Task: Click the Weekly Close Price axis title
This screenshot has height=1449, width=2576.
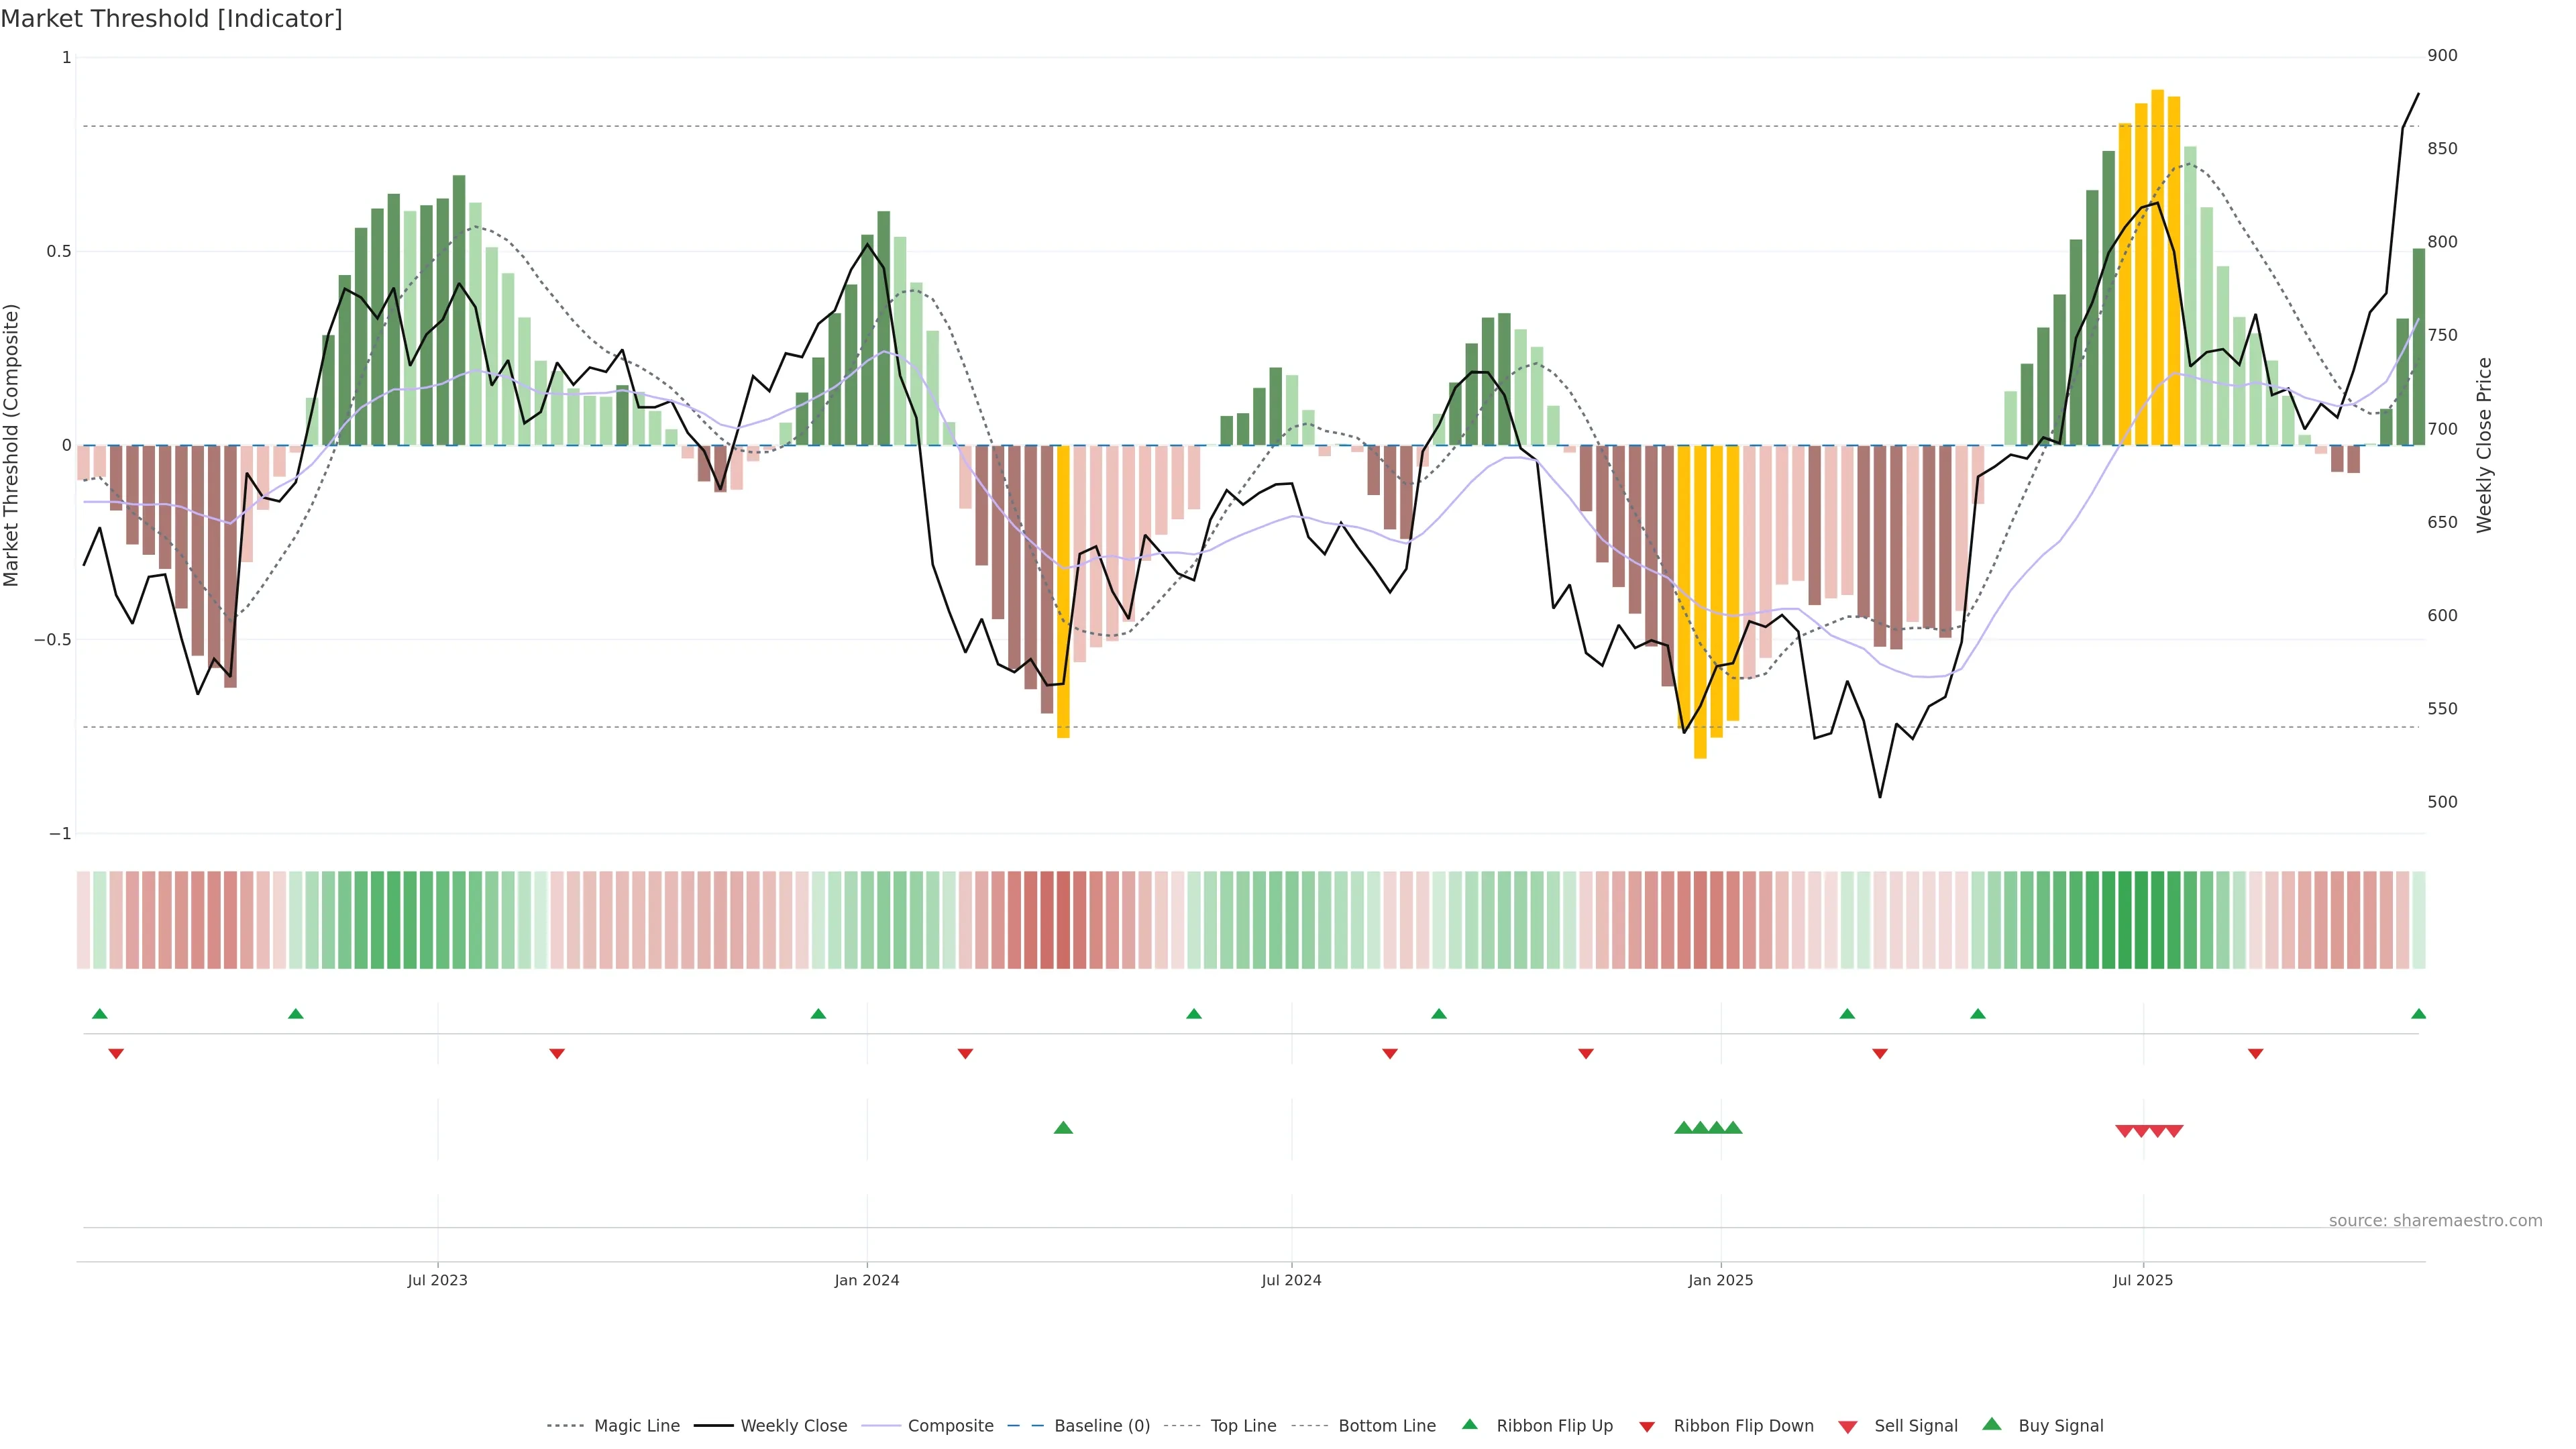Action: 2484,445
